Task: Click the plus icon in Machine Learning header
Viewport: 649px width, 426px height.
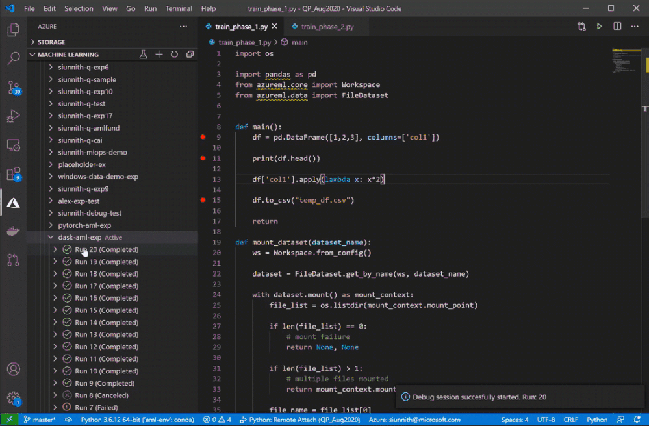Action: coord(159,55)
